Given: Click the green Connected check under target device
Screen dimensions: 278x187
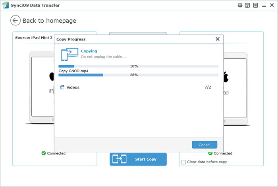Looking at the screenshot, I should point(210,153).
